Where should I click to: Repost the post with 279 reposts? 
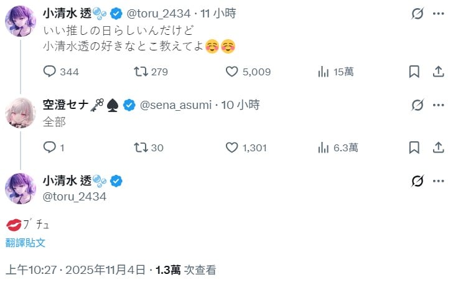[141, 72]
